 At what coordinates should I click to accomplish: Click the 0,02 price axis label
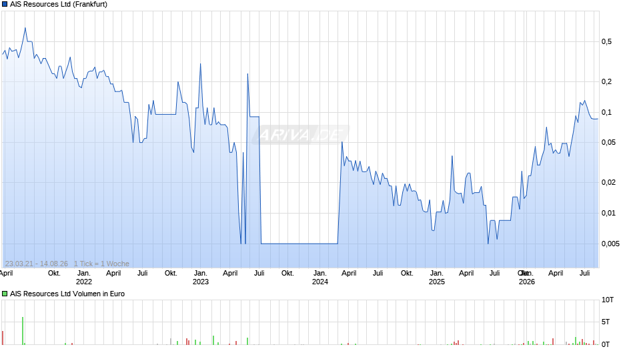click(x=608, y=182)
